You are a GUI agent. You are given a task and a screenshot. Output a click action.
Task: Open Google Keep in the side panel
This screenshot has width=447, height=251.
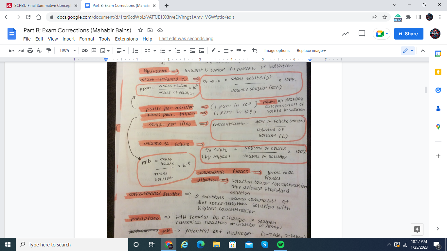(438, 72)
